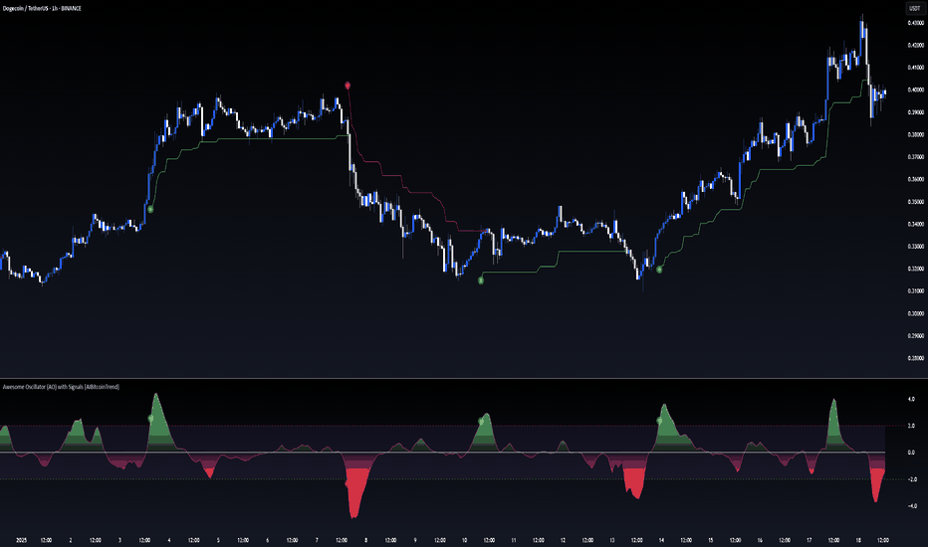Open the USDT currency selector
The height and width of the screenshot is (547, 928).
(x=914, y=8)
